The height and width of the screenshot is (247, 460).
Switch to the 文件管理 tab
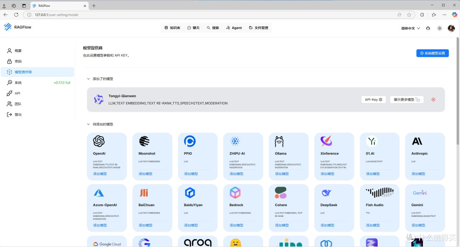(x=259, y=28)
